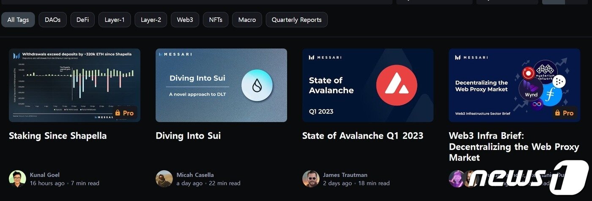Show NFTs tagged research
Image resolution: width=592 pixels, height=201 pixels.
[216, 20]
